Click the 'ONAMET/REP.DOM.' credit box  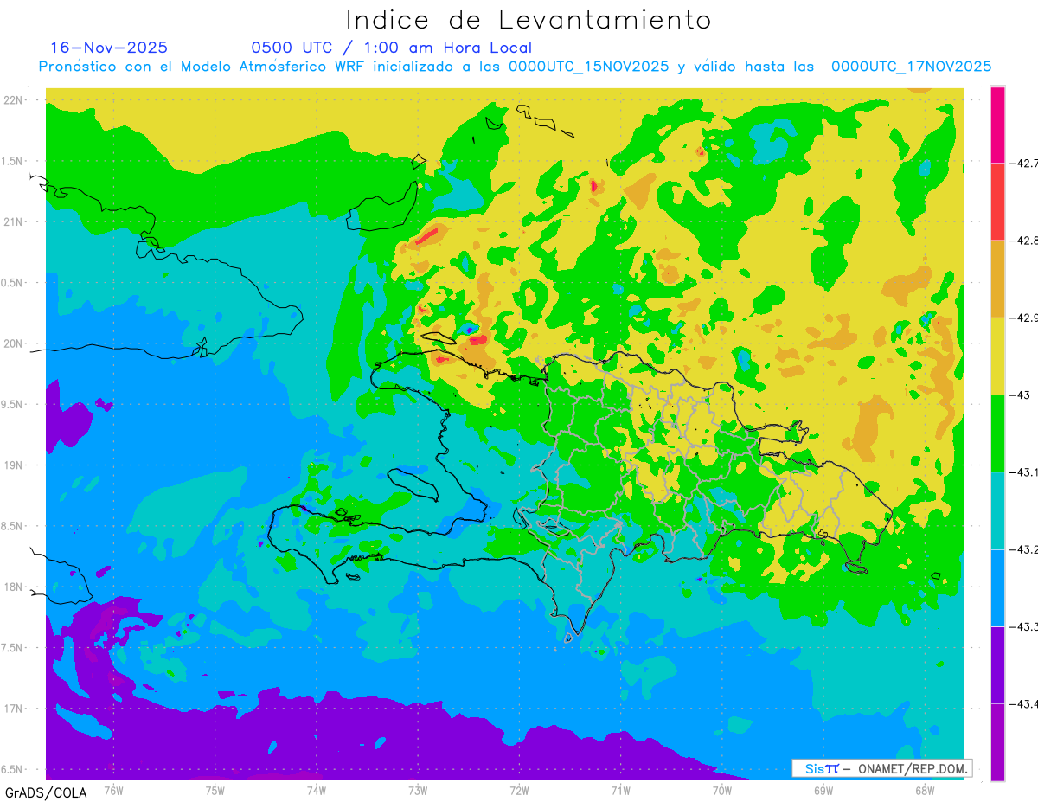881,768
